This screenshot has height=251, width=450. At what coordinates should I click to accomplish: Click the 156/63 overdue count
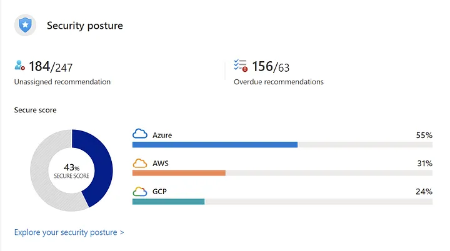(271, 67)
